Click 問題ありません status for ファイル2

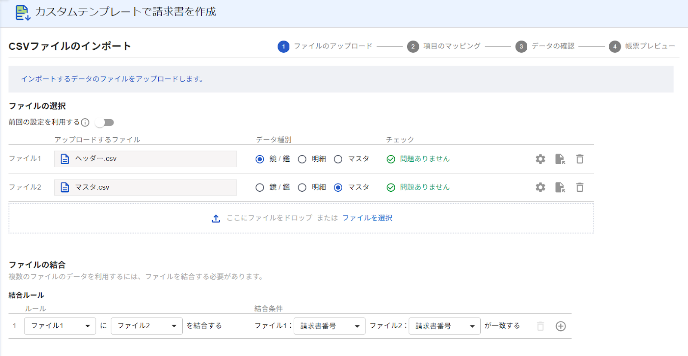pos(425,187)
